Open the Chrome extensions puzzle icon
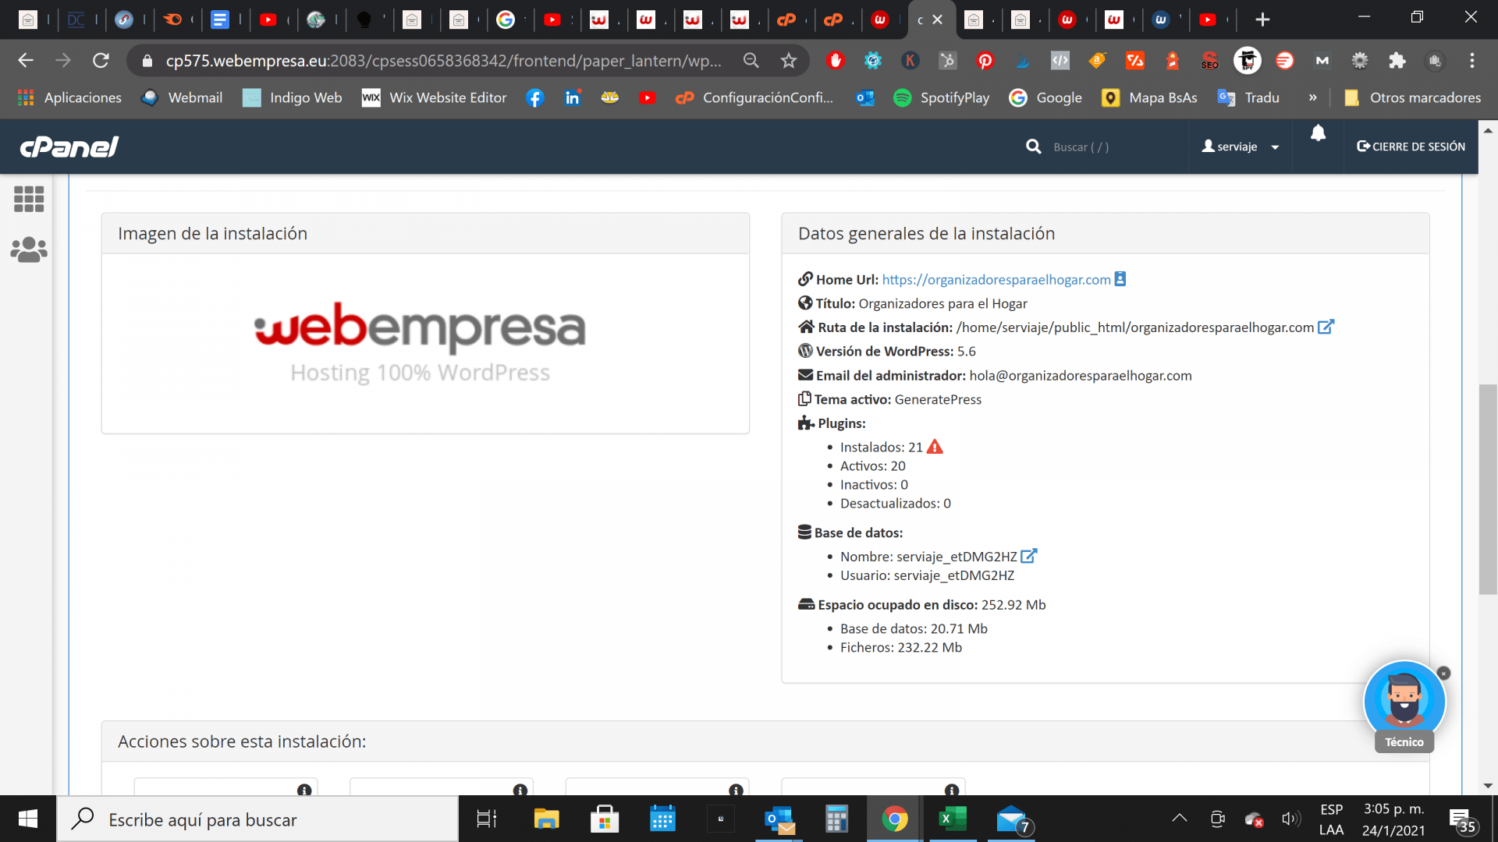 click(1397, 60)
